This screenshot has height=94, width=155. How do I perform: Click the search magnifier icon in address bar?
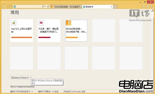tap(43, 6)
